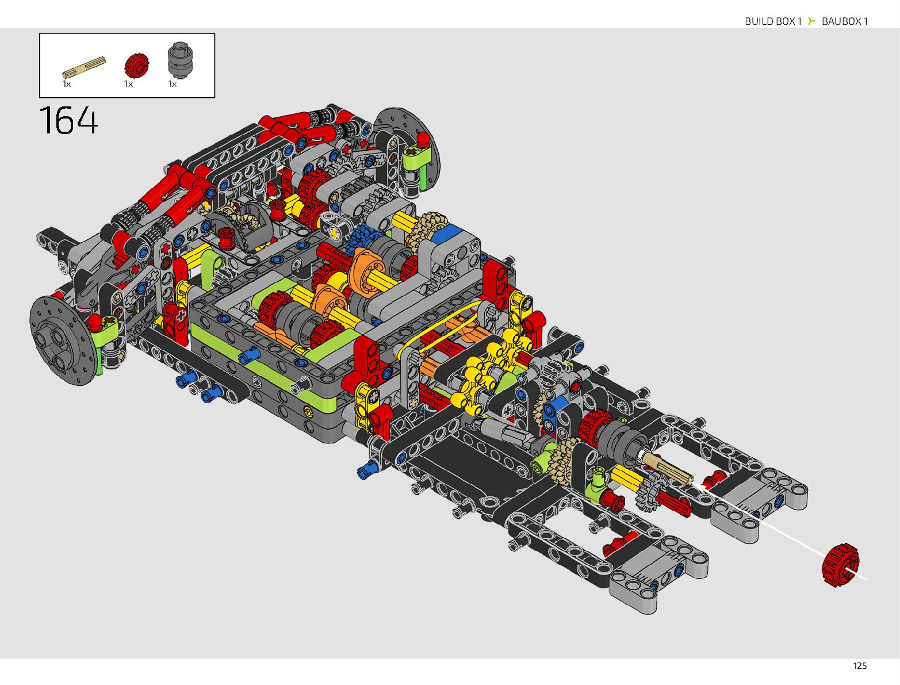Click the 1x quantity under the red gear
This screenshot has width=900, height=685.
tap(128, 85)
